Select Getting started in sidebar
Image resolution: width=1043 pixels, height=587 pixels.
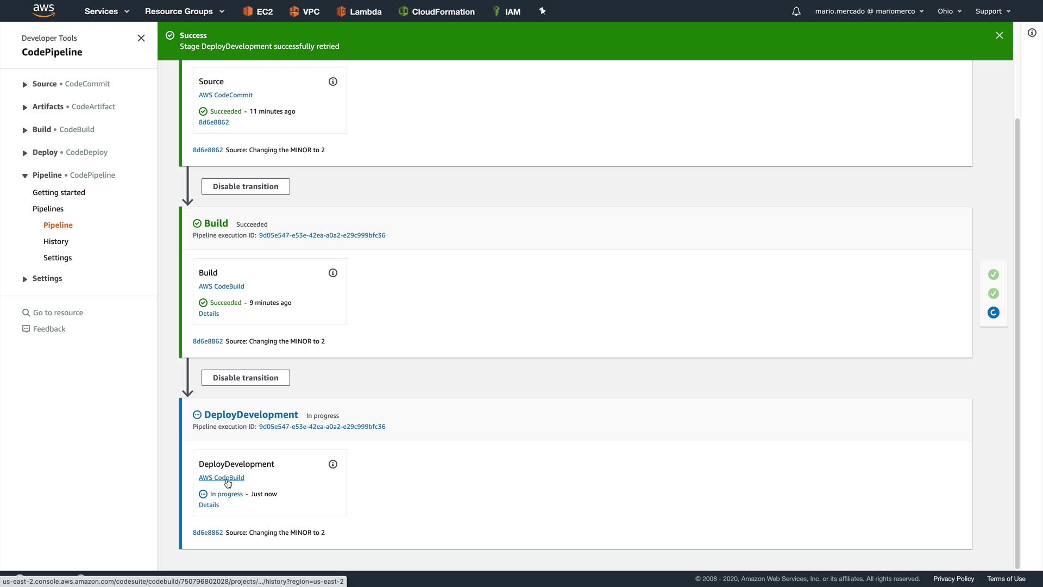pyautogui.click(x=59, y=192)
